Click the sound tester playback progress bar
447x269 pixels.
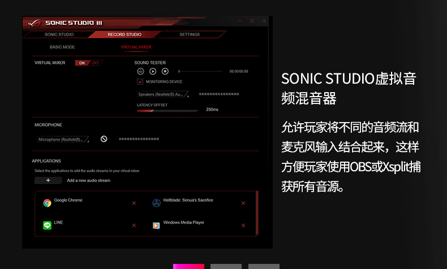pyautogui.click(x=200, y=71)
